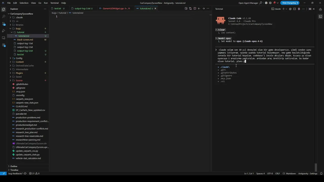324x182 pixels.
Task: Open remote window button in status bar
Action: click(4, 173)
